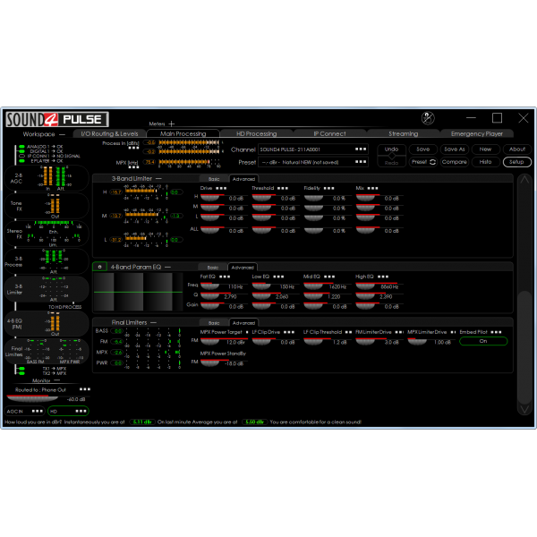Screen dimensions: 537x537
Task: Toggle the DIGITAL 1 input indicator
Action: pyautogui.click(x=21, y=151)
